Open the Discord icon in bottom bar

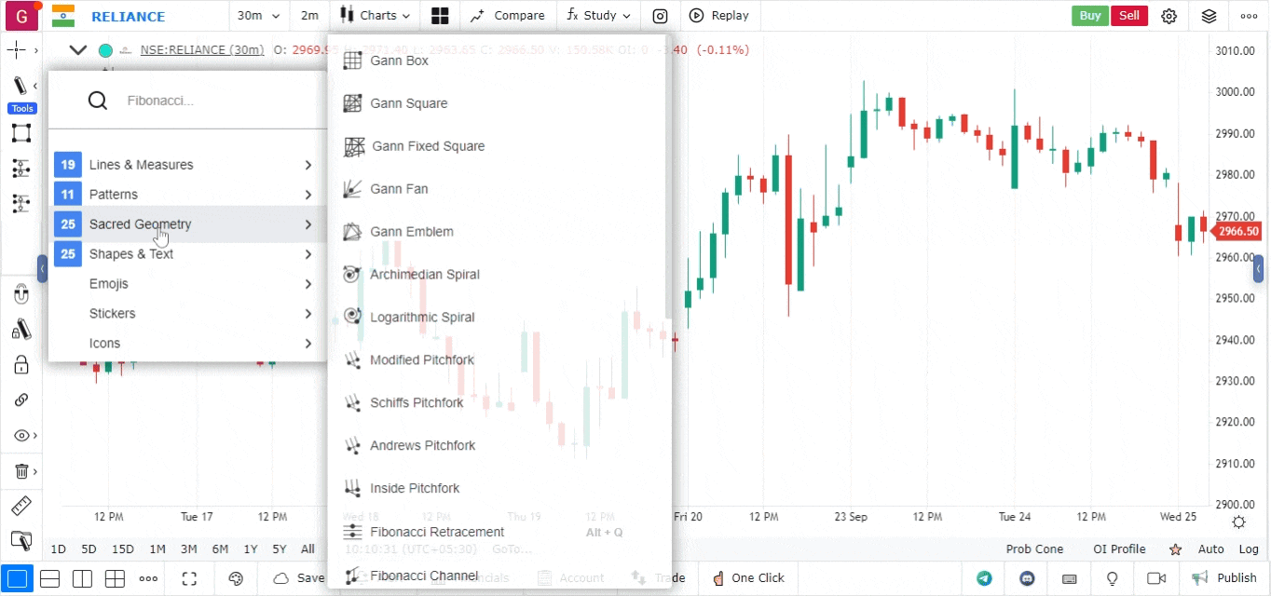(1028, 578)
